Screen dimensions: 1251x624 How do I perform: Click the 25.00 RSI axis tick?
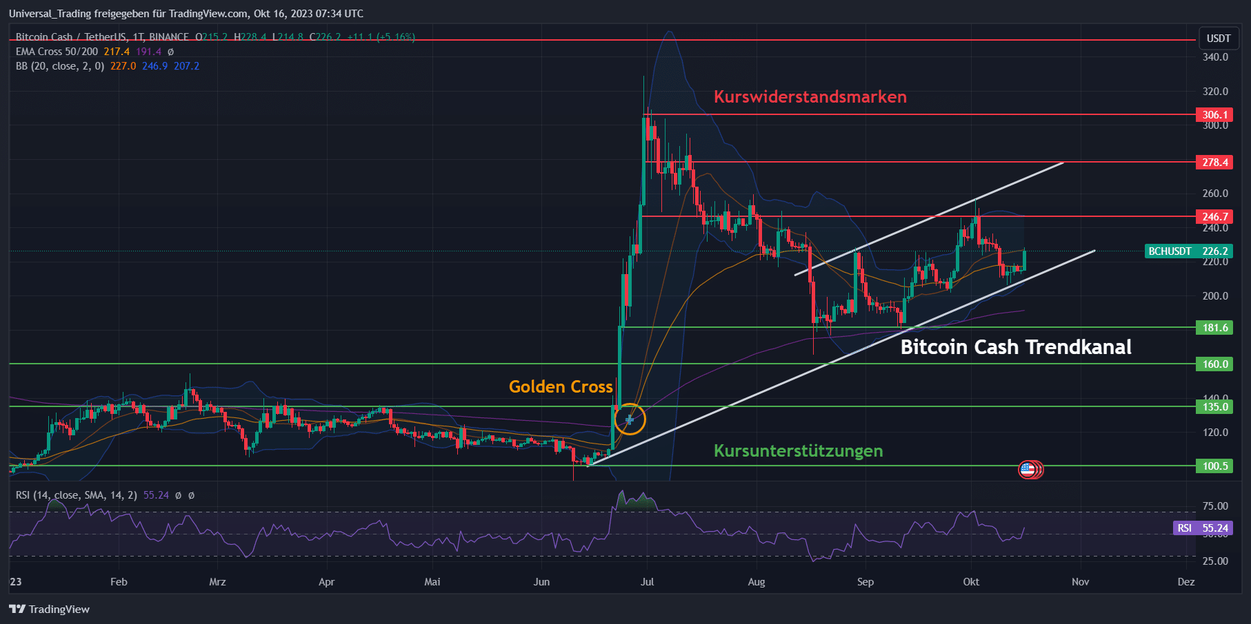(1215, 561)
